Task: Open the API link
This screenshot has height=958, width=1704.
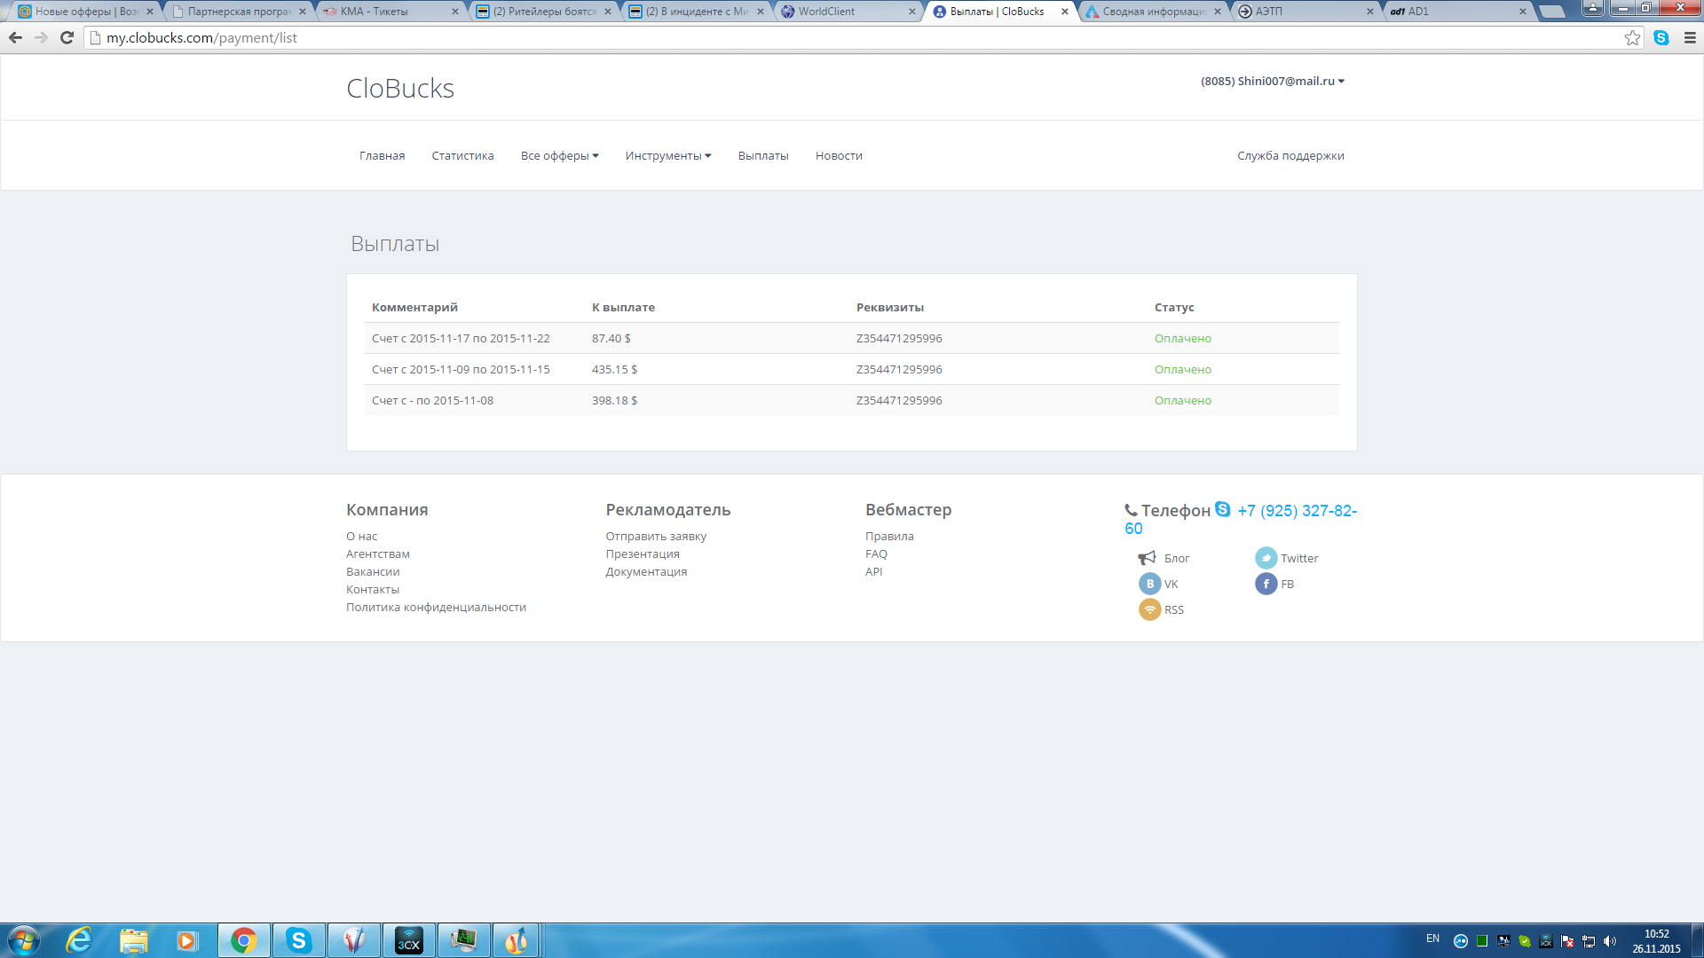Action: click(873, 572)
